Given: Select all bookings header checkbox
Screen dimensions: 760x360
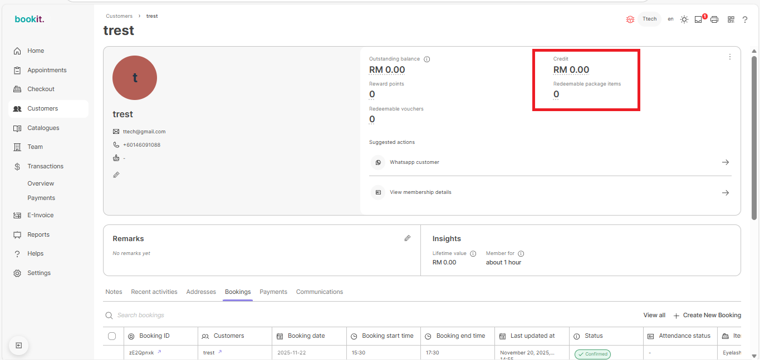Looking at the screenshot, I should click(112, 336).
